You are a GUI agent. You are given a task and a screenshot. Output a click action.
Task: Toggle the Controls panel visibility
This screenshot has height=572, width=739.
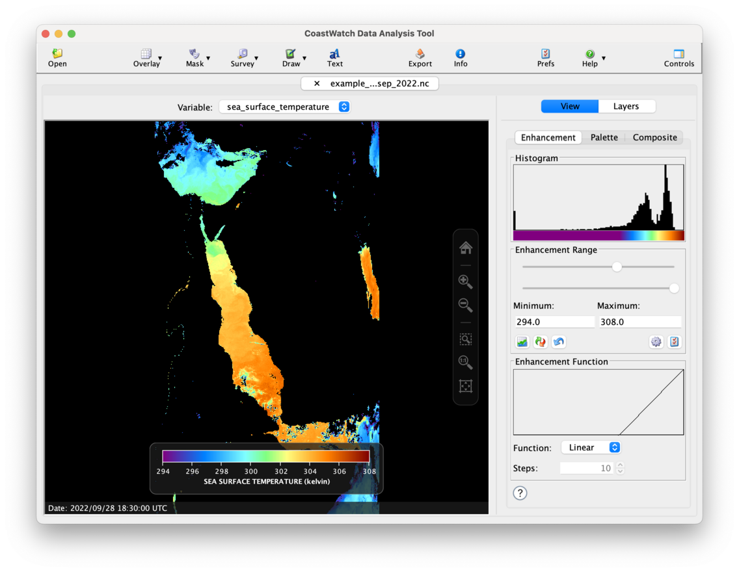[x=679, y=58]
